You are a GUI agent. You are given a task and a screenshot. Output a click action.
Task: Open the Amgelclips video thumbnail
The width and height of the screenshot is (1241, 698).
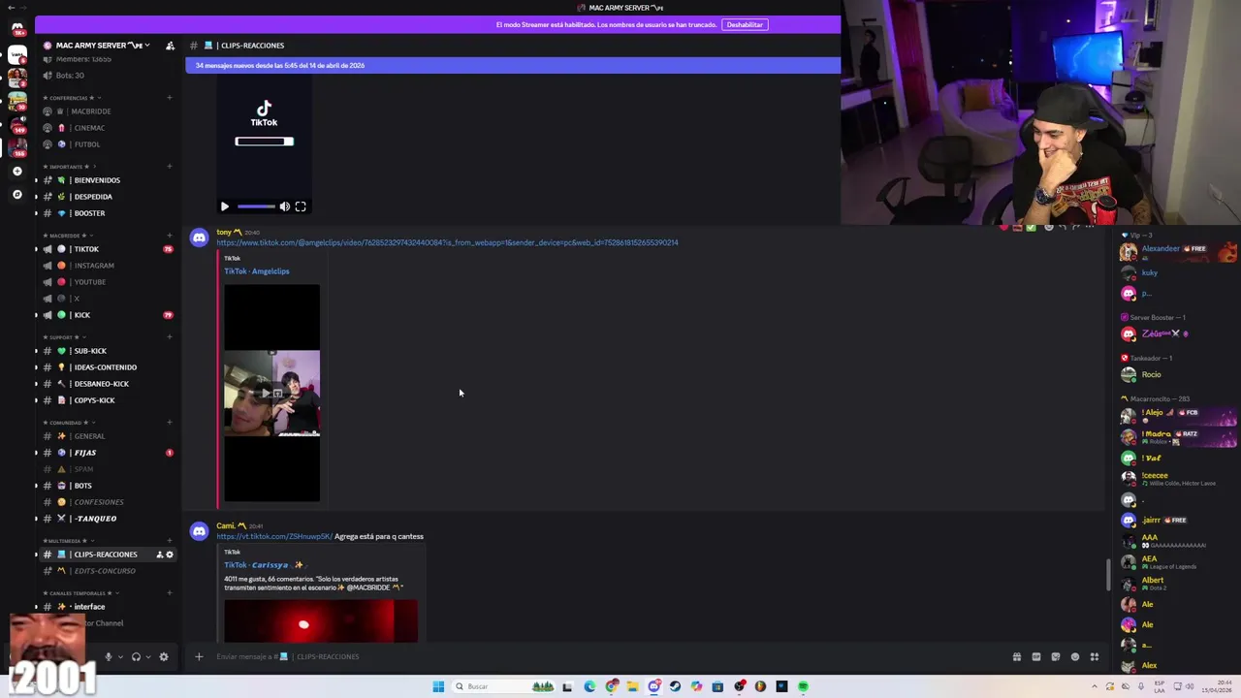click(271, 393)
